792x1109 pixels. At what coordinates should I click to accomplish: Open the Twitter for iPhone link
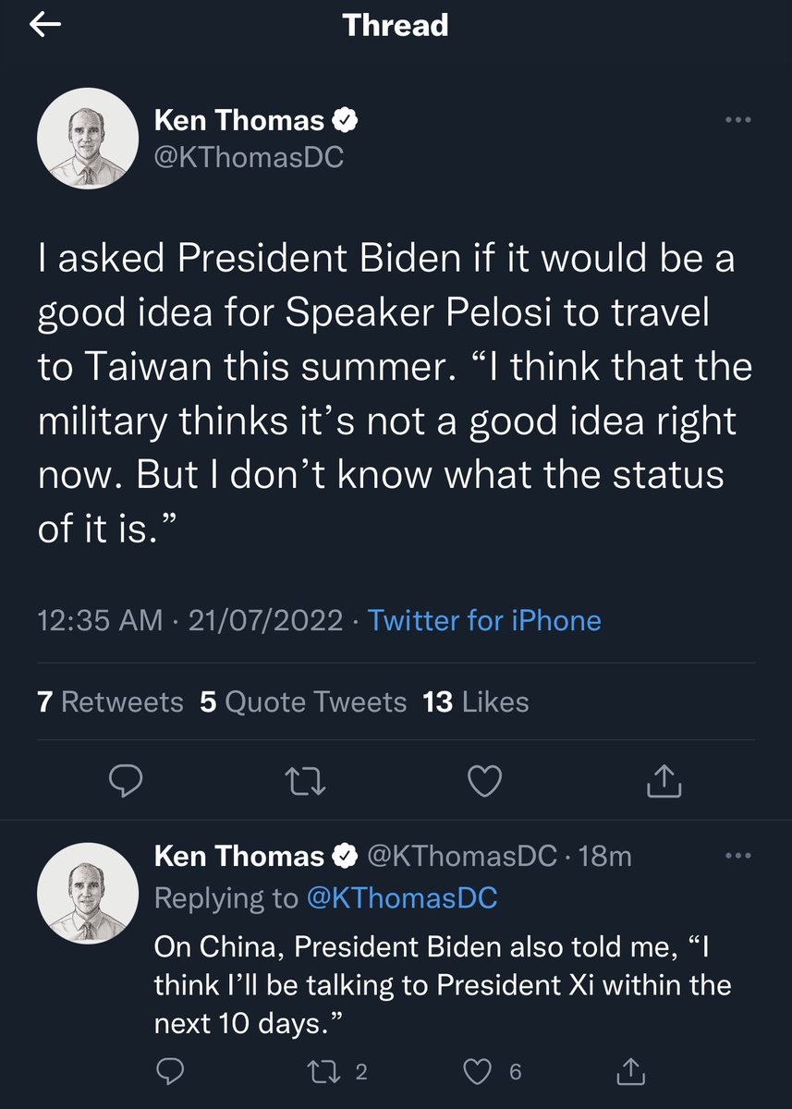[484, 620]
